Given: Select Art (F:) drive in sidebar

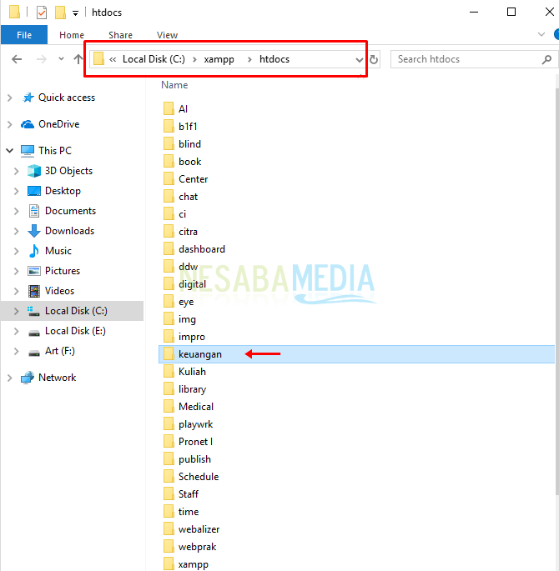Looking at the screenshot, I should pyautogui.click(x=60, y=351).
